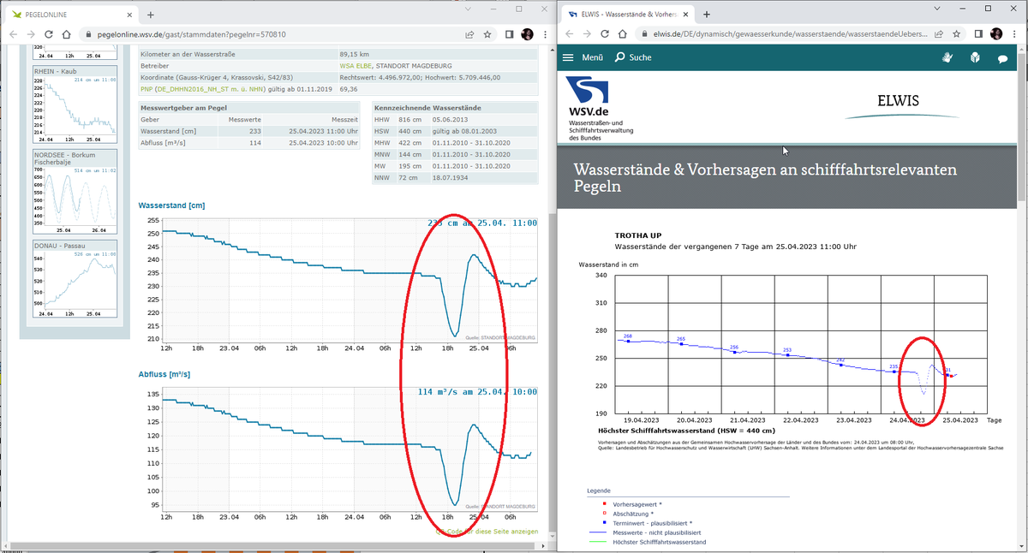The image size is (1028, 553).
Task: Go back in PEGELONLINE browser window
Action: pos(12,34)
